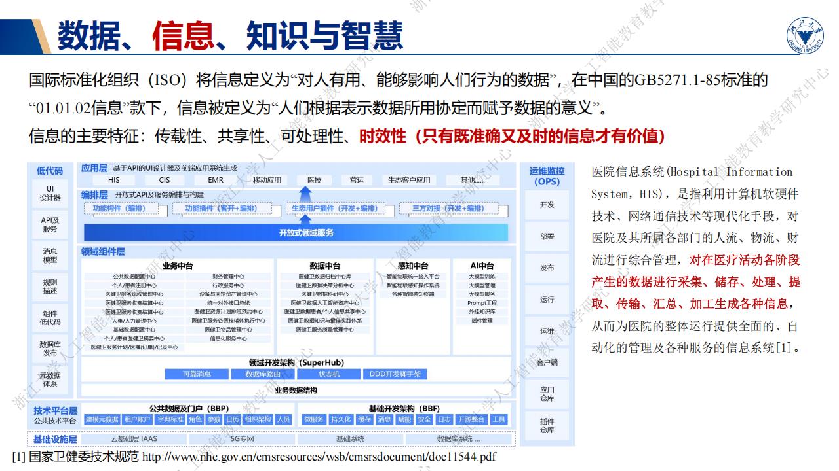Click the 开源整合 tag in BBF
Viewport: 839px width, 471px height.
[x=471, y=419]
